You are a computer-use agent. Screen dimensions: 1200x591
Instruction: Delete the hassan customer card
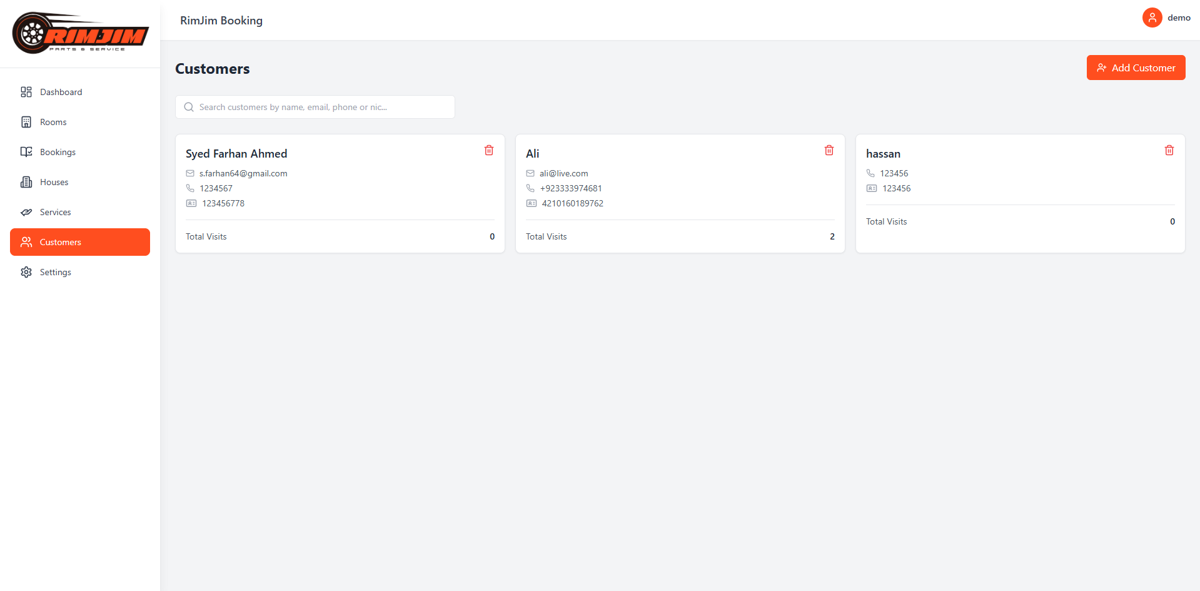click(1169, 150)
